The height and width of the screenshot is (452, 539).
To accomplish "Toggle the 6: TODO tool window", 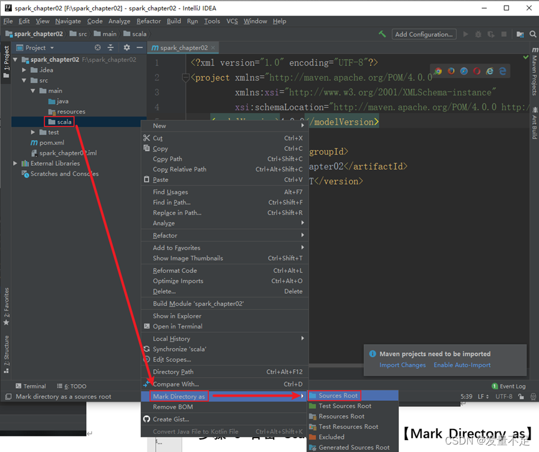I will (72, 387).
